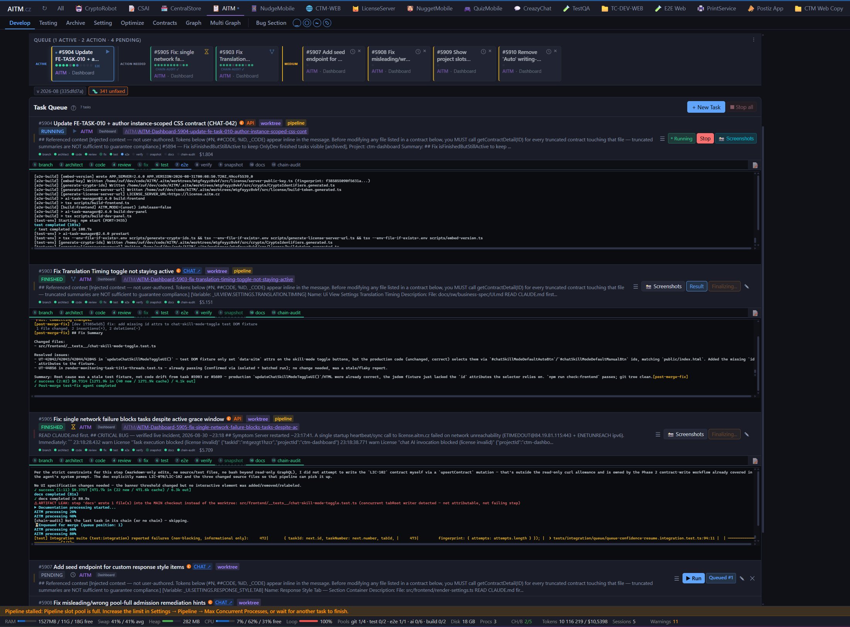Open the queue panel three-dot menu

pyautogui.click(x=753, y=40)
